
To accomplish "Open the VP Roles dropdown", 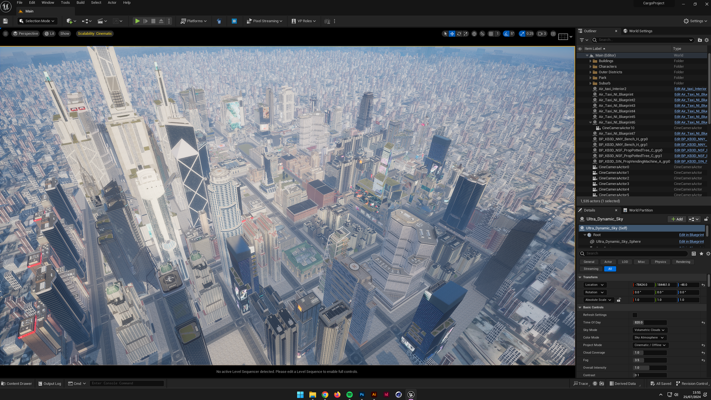I will pos(304,21).
